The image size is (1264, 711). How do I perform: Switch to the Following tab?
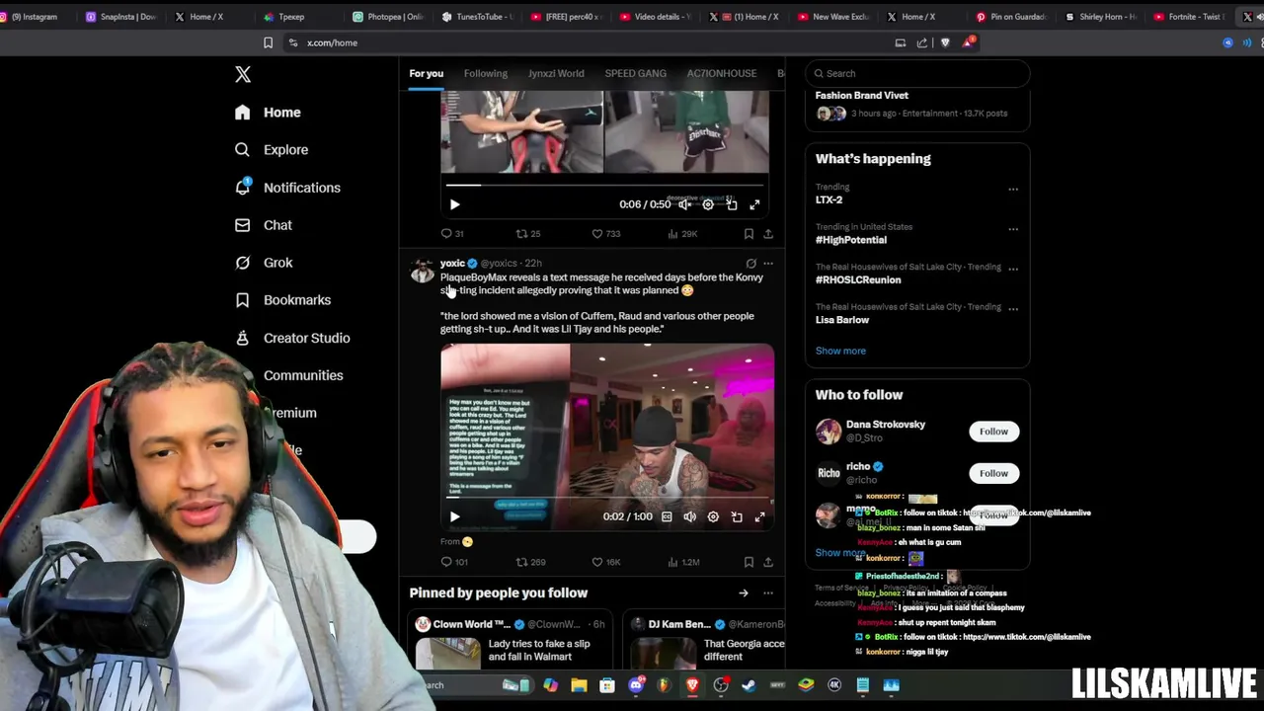486,73
